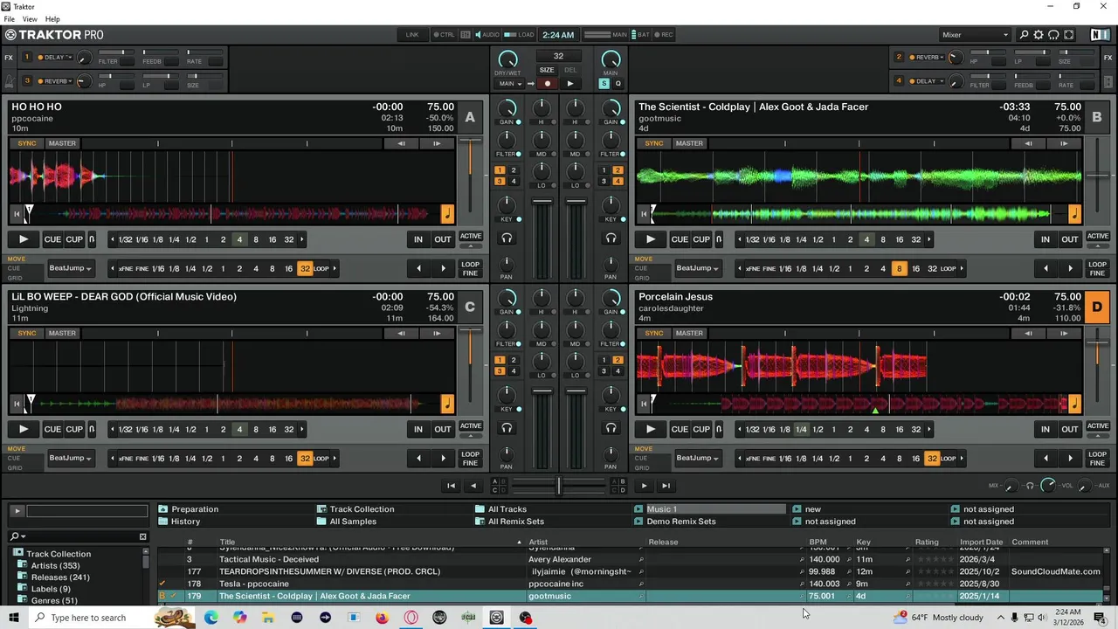Toggle the headphone cruise mode icon in header
Image resolution: width=1118 pixels, height=629 pixels.
pos(1053,35)
